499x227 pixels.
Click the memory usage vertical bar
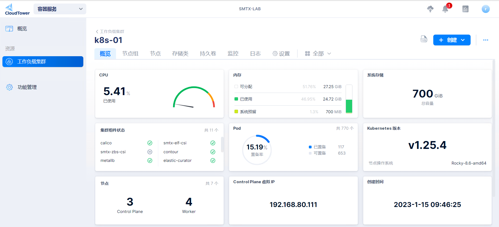(x=349, y=99)
